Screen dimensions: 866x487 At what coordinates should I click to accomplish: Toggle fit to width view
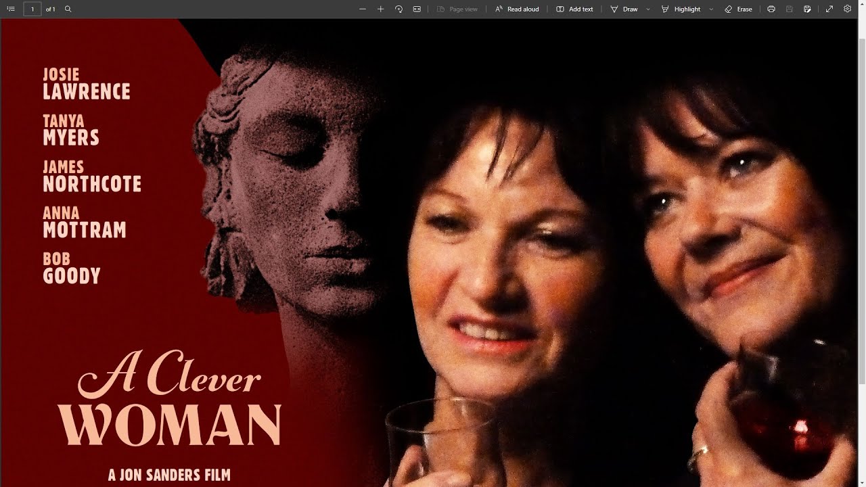click(x=417, y=9)
